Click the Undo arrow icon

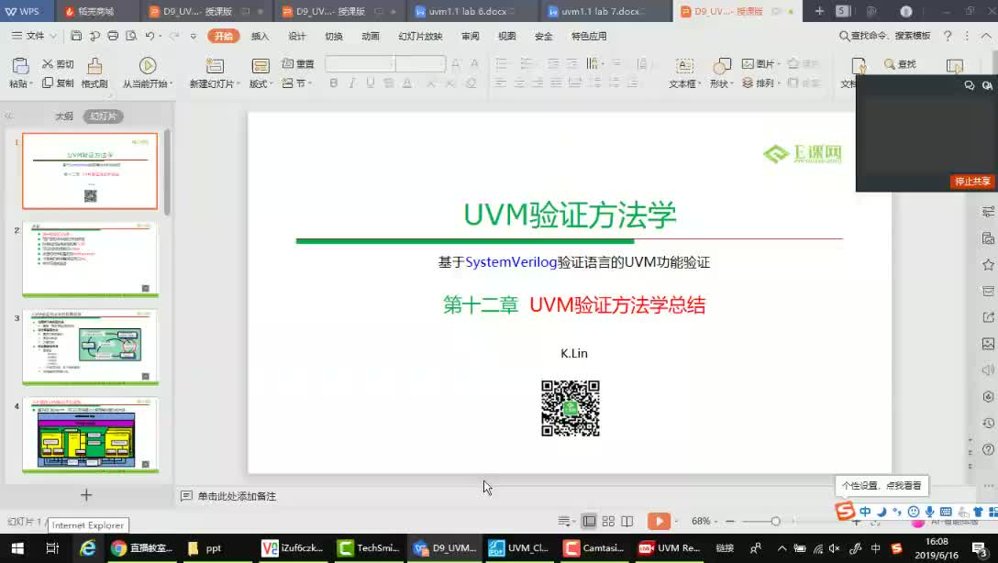pos(150,37)
